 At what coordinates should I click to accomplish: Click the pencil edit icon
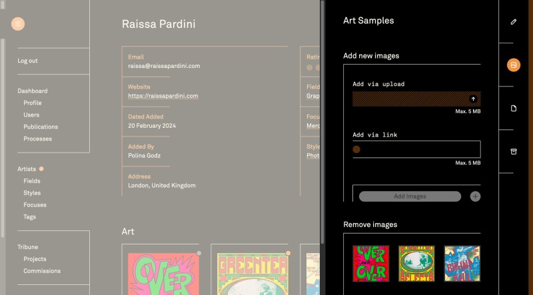coord(513,22)
